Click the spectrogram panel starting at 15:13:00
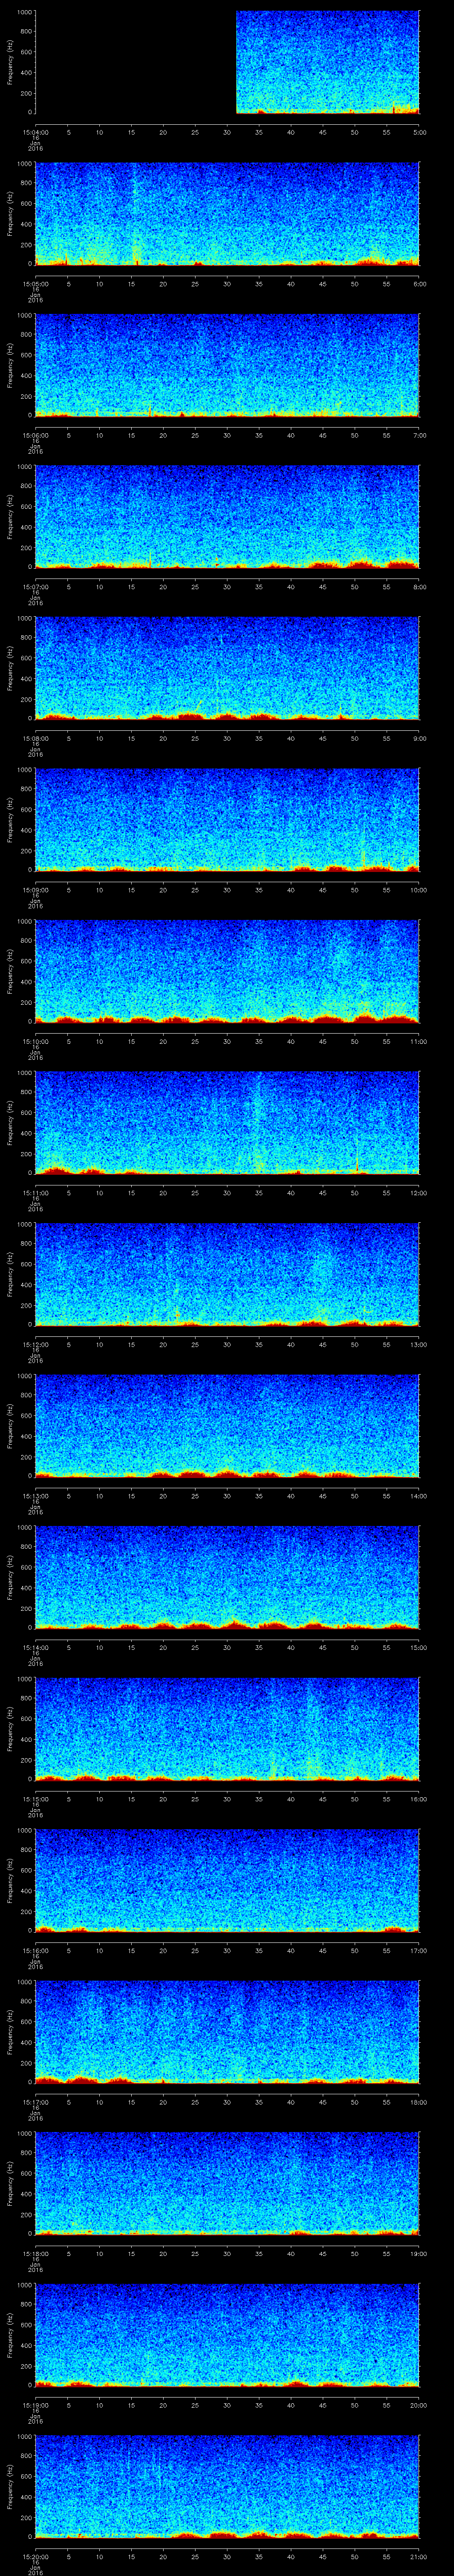Image resolution: width=454 pixels, height=2576 pixels. click(227, 1426)
